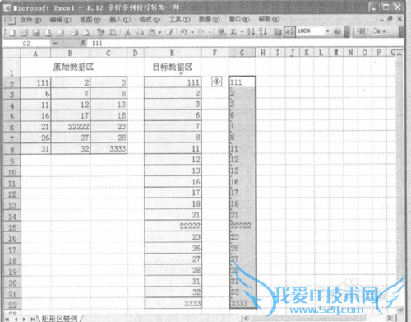Select row 9 by its header
Viewport: 411px width, 322px height.
[x=12, y=161]
